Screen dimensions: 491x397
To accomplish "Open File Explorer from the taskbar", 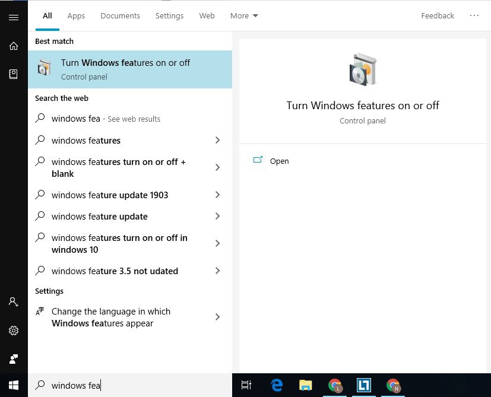I will (305, 385).
